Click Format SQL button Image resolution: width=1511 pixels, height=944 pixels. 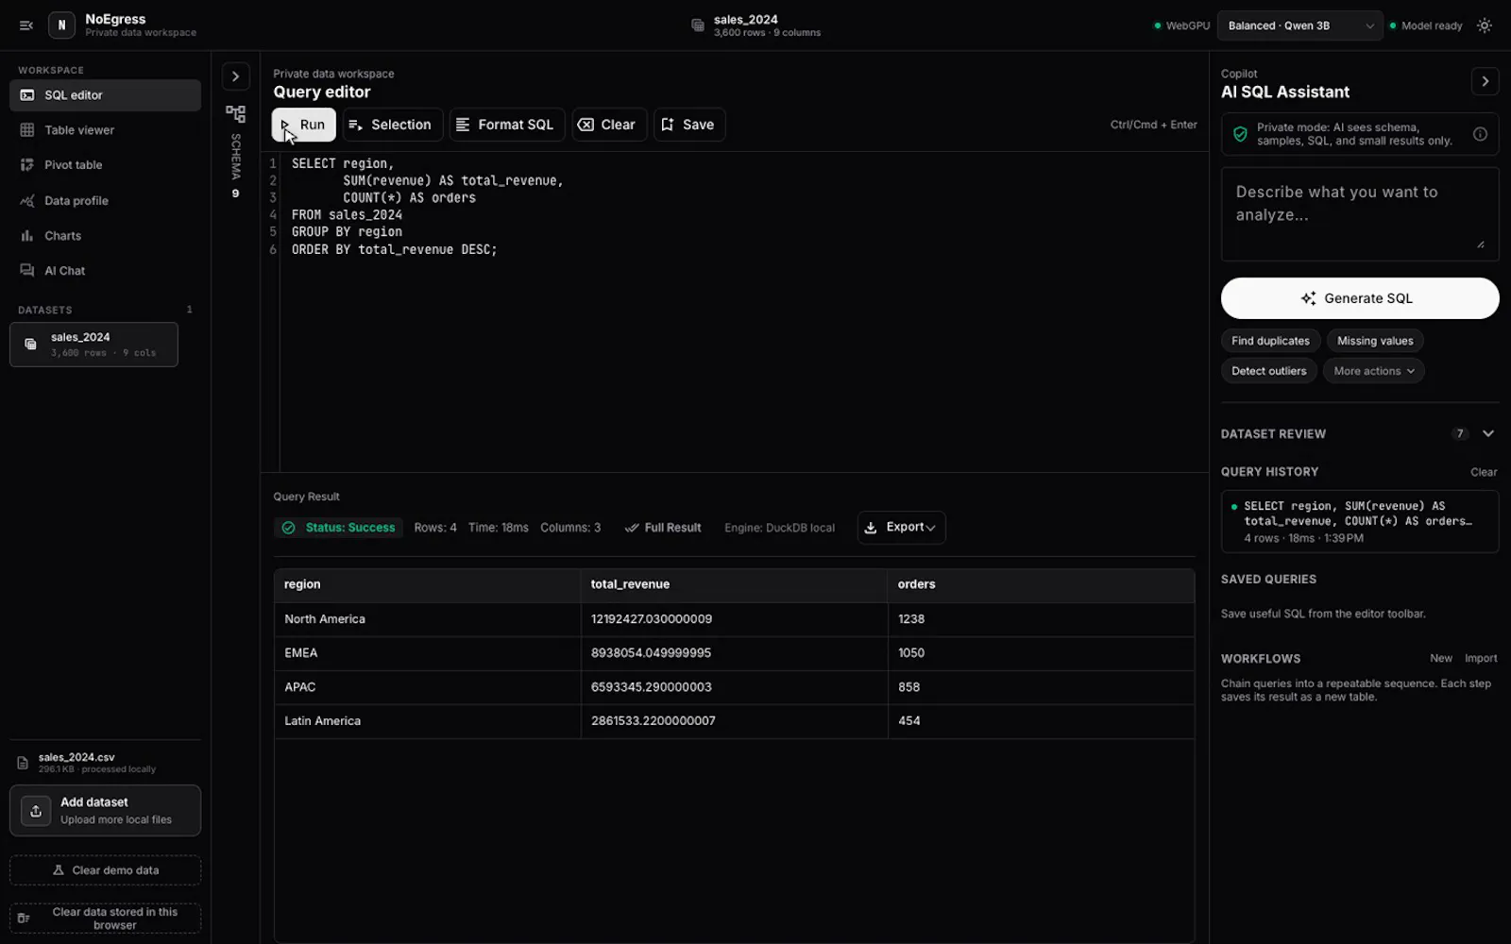click(x=507, y=125)
